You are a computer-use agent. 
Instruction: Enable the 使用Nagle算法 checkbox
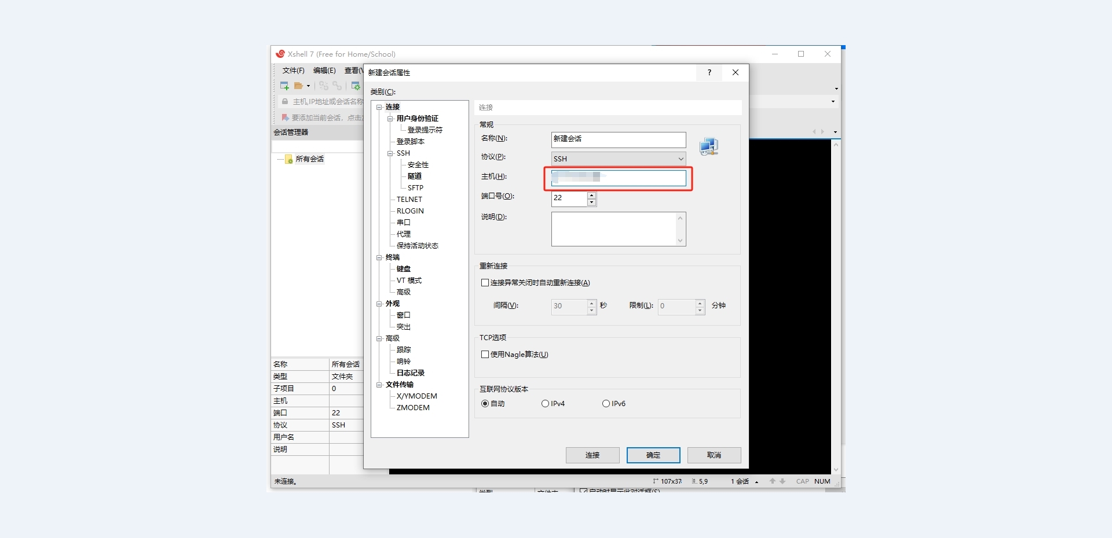485,355
